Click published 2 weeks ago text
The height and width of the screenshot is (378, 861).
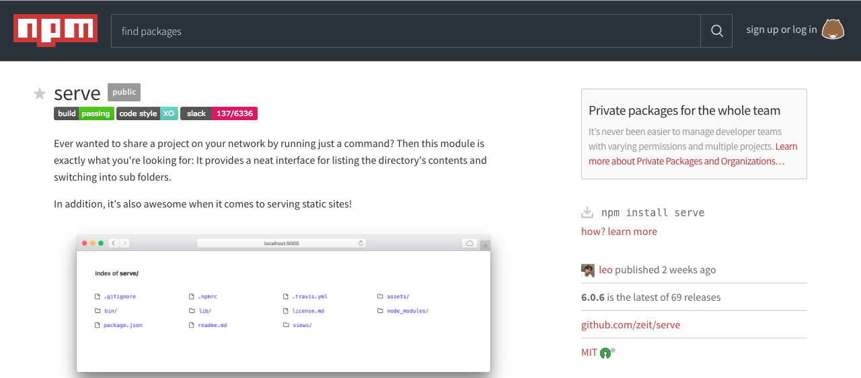pos(665,270)
